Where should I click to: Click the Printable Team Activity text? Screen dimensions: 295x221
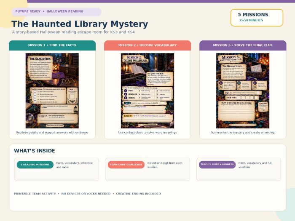click(35, 194)
